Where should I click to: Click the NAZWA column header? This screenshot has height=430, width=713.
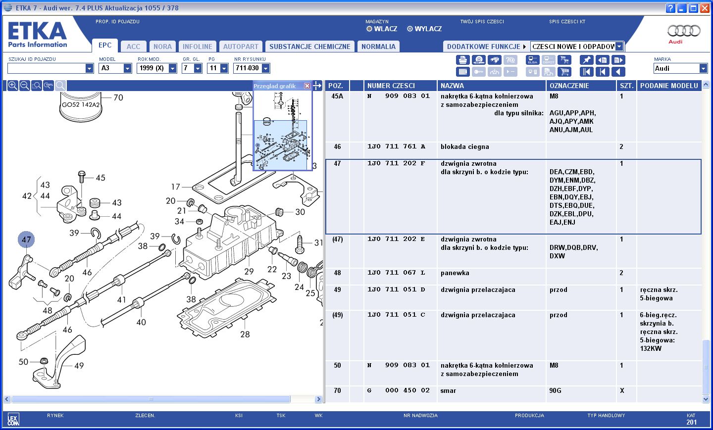click(x=492, y=86)
